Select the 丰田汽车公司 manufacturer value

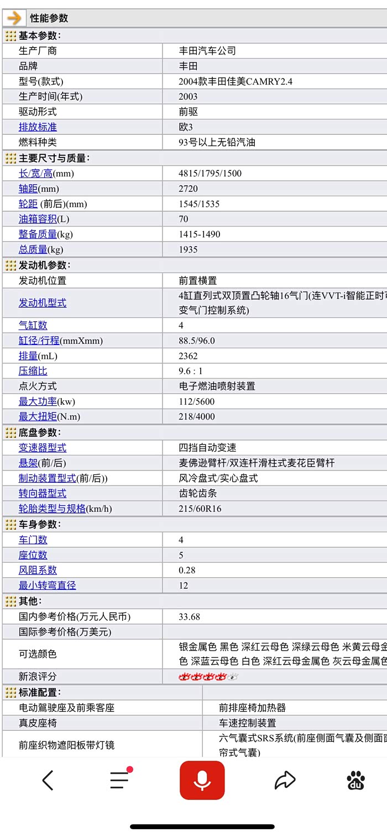[x=207, y=51]
